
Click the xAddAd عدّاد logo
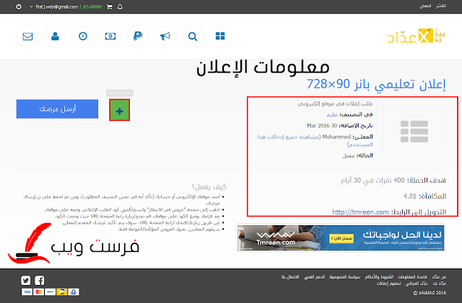coord(416,36)
